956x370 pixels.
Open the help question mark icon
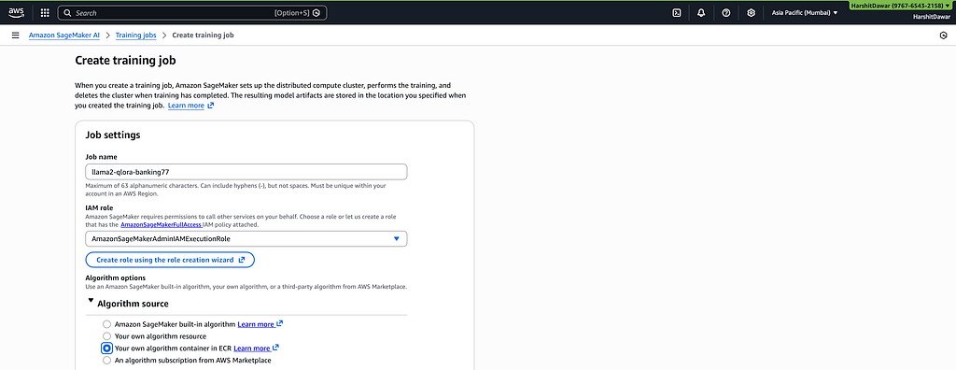pos(726,12)
